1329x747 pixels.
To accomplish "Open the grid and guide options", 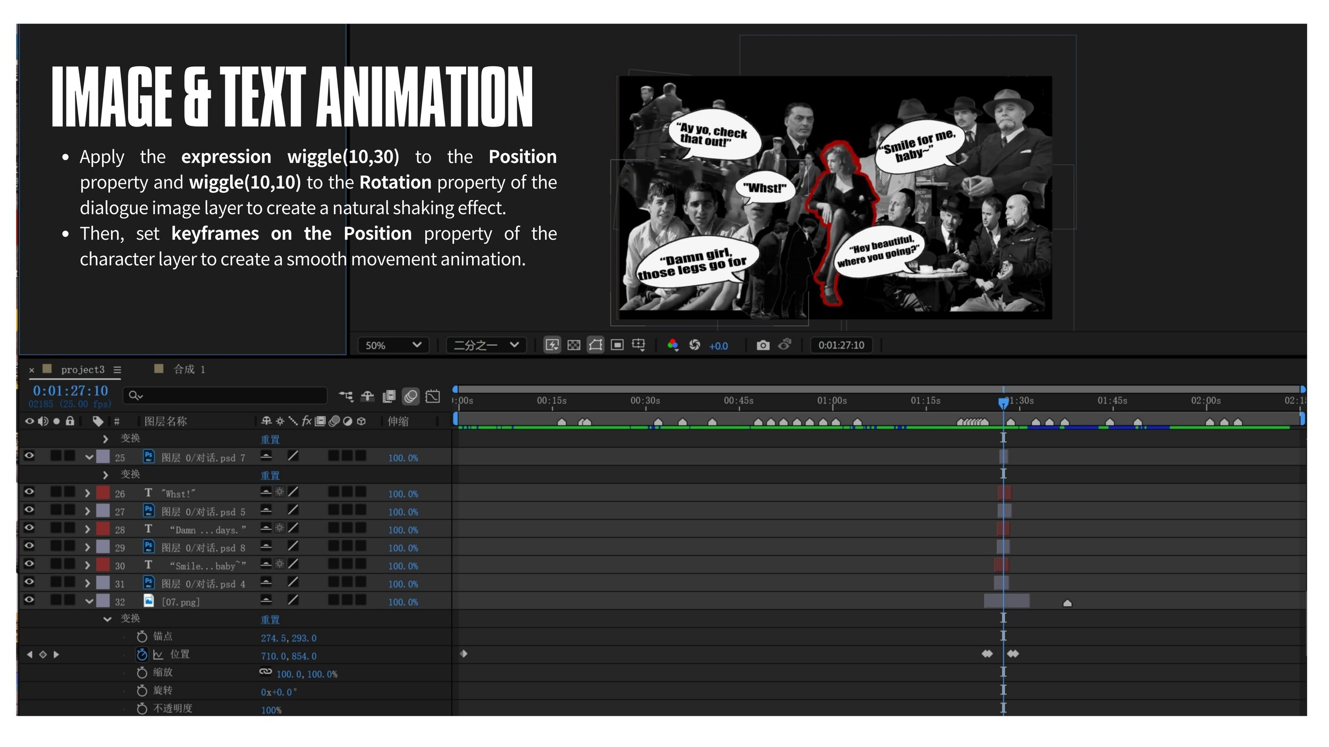I will tap(638, 345).
